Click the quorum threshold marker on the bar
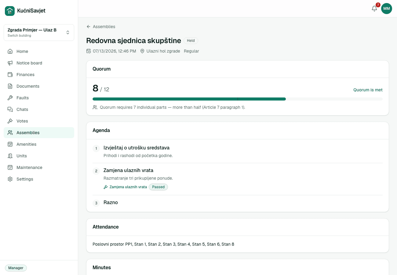 click(238, 99)
